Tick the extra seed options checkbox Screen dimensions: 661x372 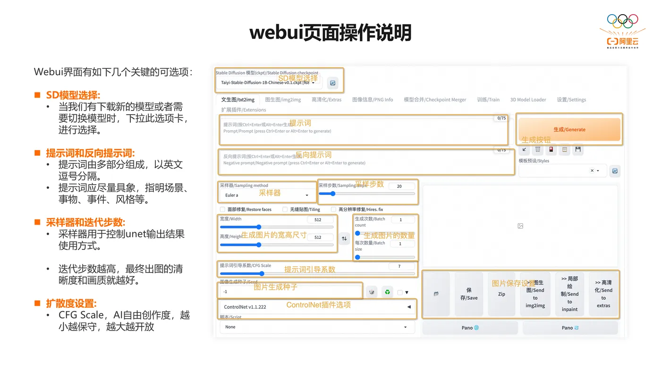click(400, 293)
